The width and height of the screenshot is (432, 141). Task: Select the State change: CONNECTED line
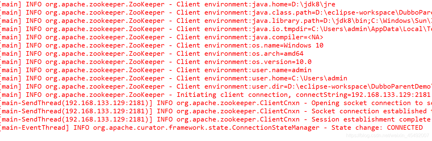coord(212,128)
